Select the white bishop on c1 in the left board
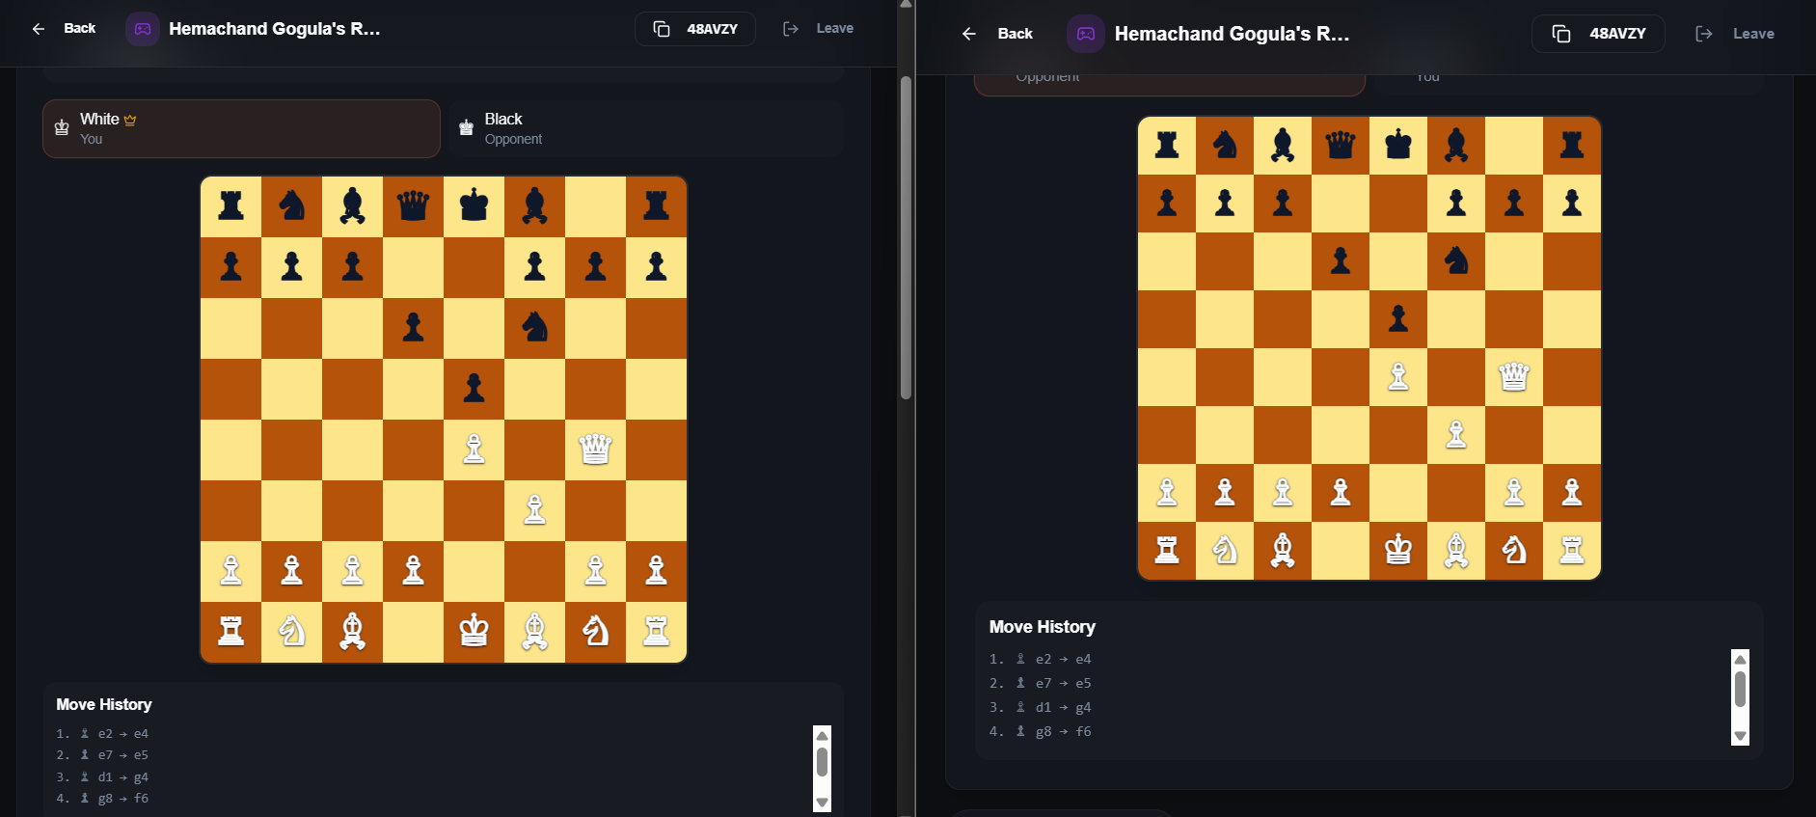The width and height of the screenshot is (1816, 817). [x=352, y=631]
